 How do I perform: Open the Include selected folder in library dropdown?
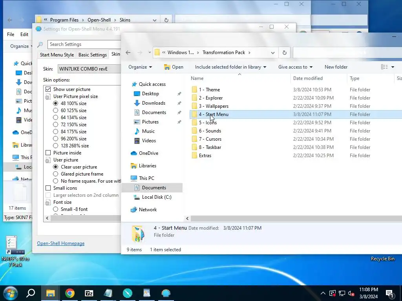(x=230, y=67)
